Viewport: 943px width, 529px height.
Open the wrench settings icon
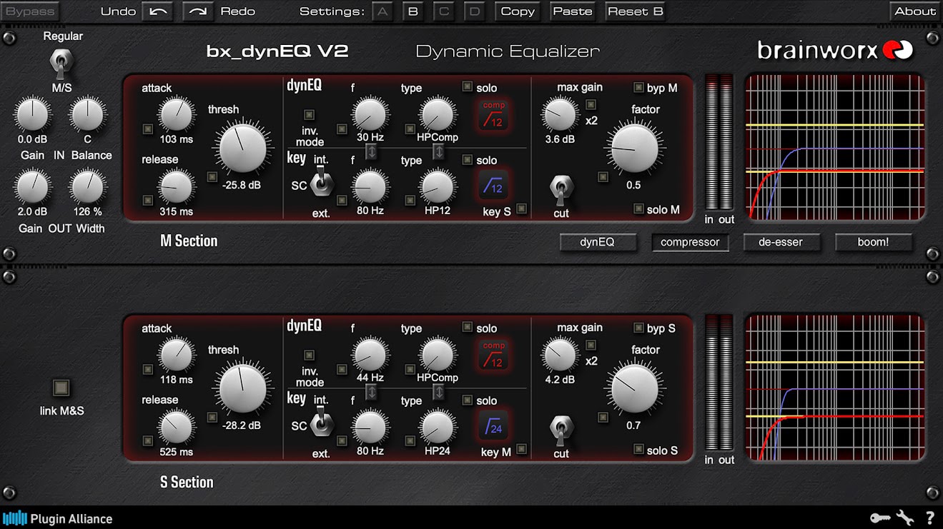tap(904, 518)
